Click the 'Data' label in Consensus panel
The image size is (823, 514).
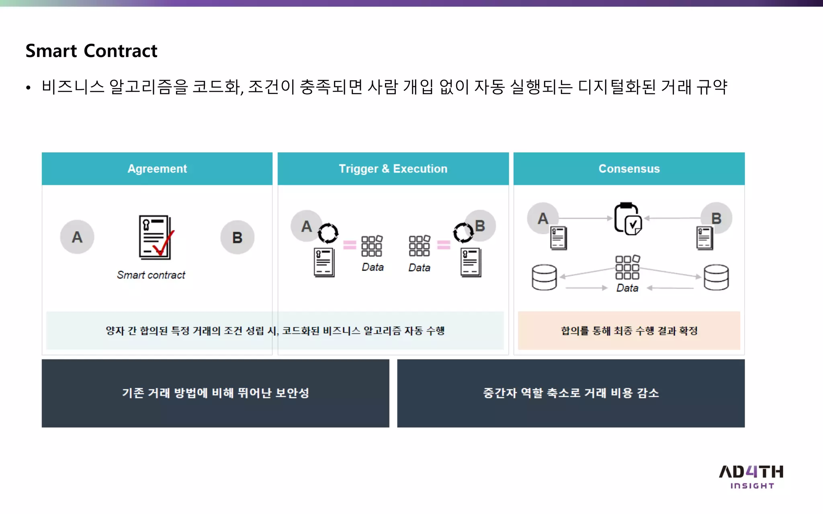point(627,288)
